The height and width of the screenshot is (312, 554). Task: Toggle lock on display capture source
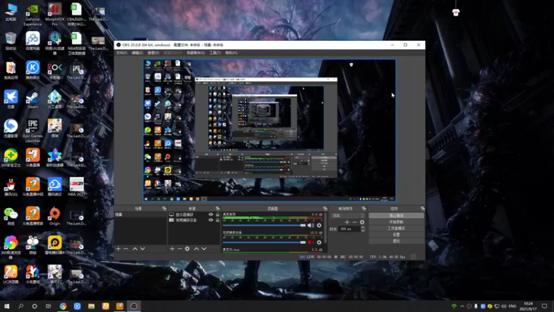coord(217,214)
